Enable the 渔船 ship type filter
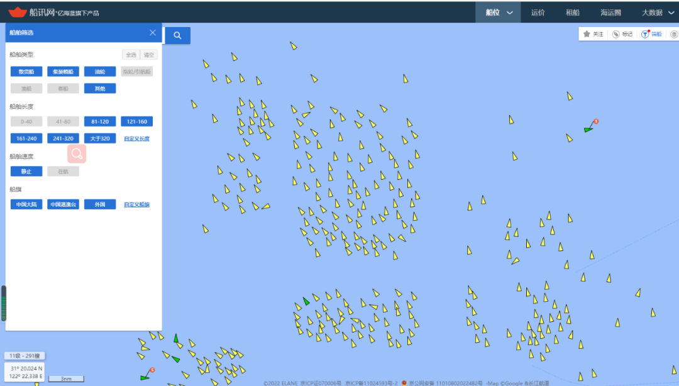 point(26,89)
